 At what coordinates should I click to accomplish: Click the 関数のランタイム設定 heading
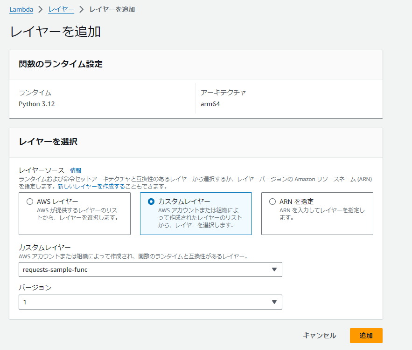point(61,64)
